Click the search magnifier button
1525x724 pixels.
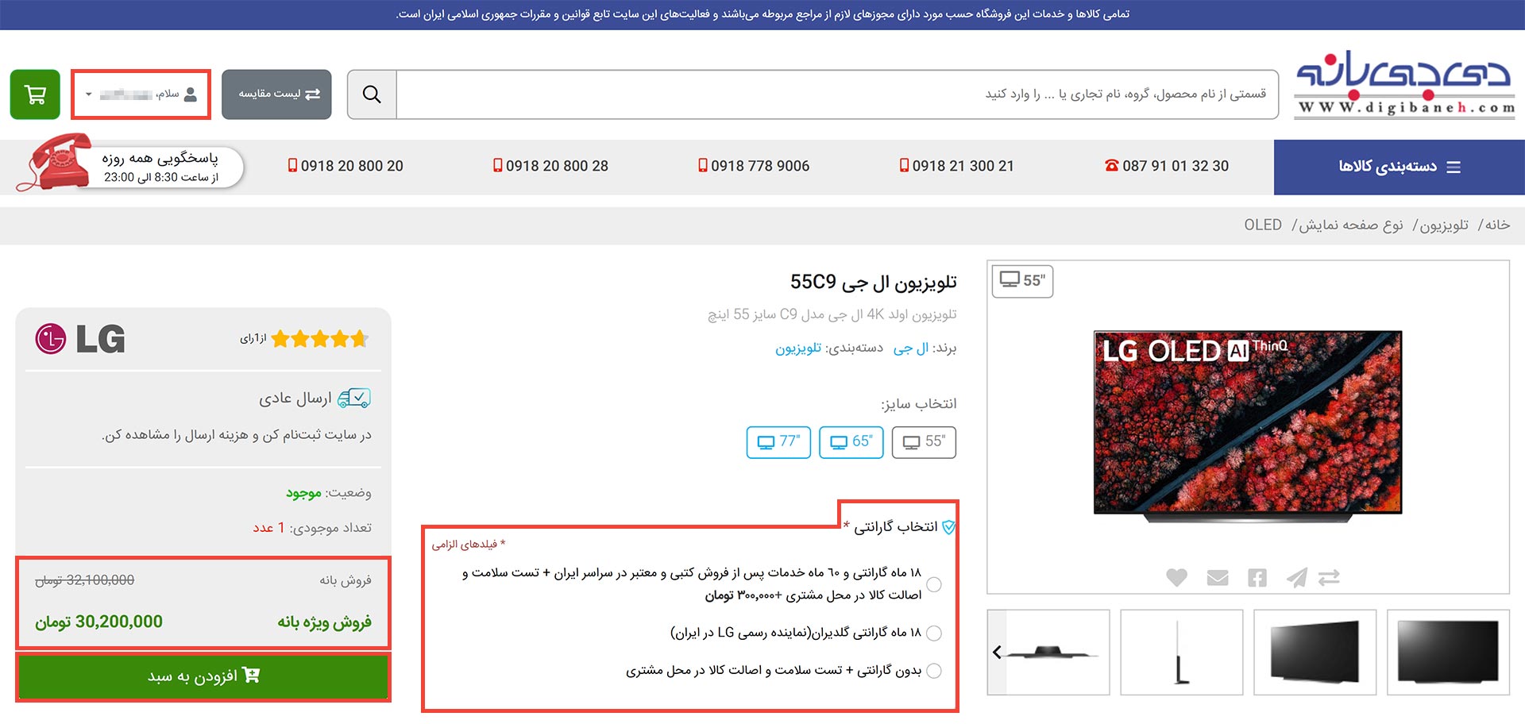click(x=372, y=94)
